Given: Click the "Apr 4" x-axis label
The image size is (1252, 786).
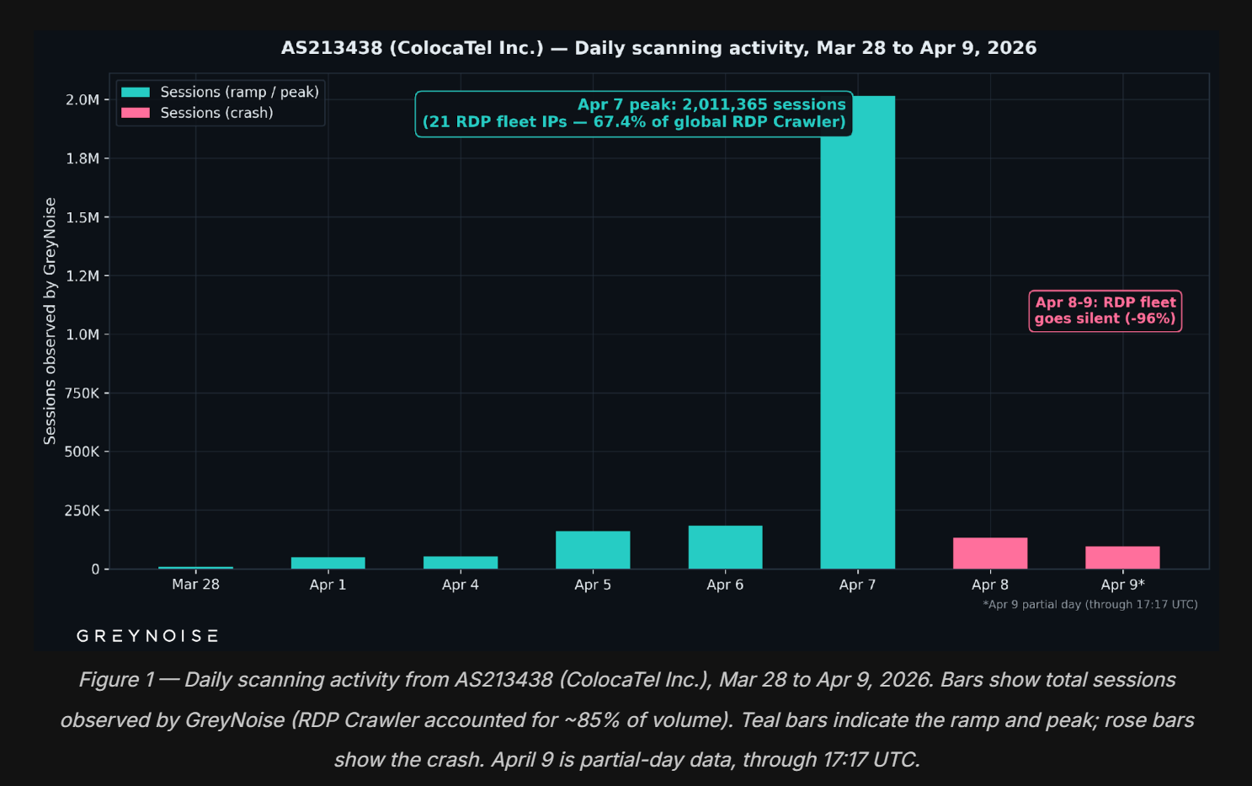Looking at the screenshot, I should 461,585.
